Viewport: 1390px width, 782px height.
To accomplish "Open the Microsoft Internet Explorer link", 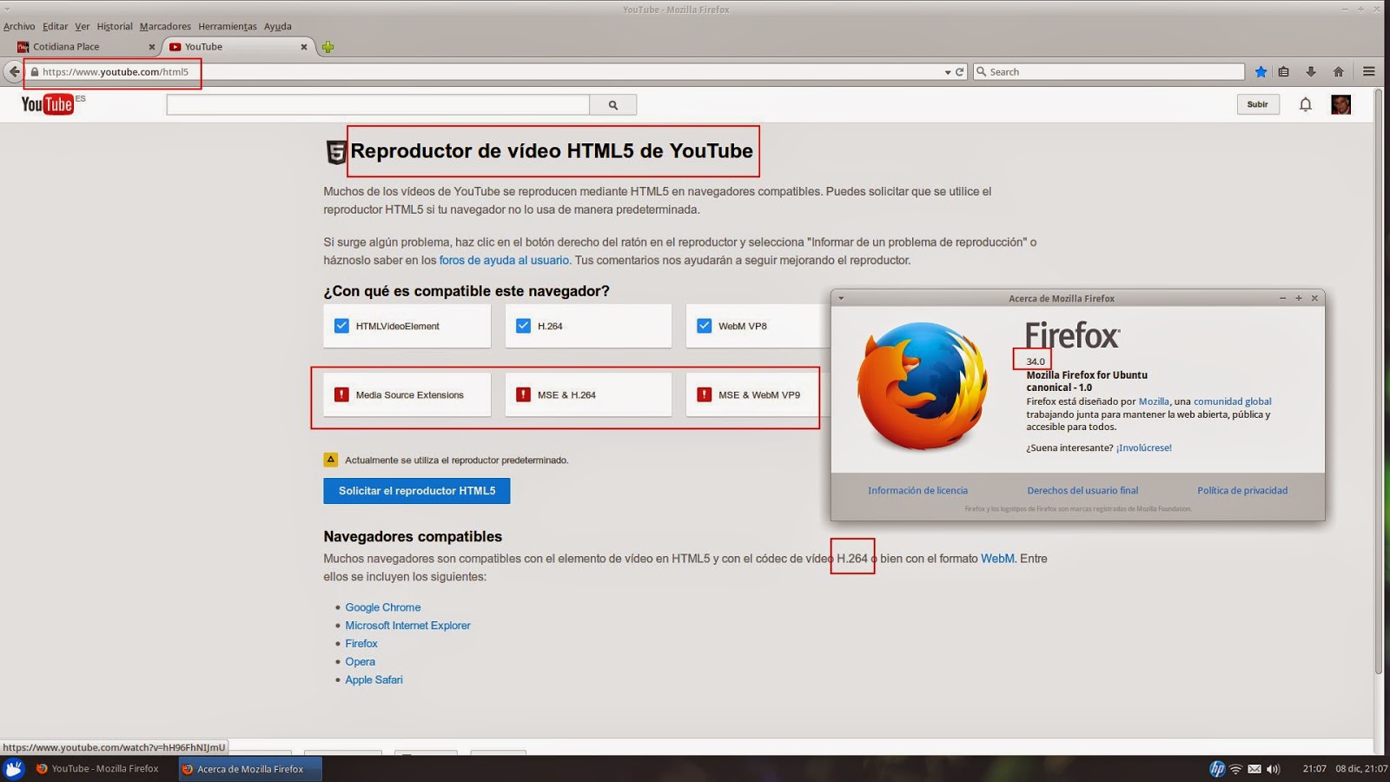I will click(x=407, y=626).
